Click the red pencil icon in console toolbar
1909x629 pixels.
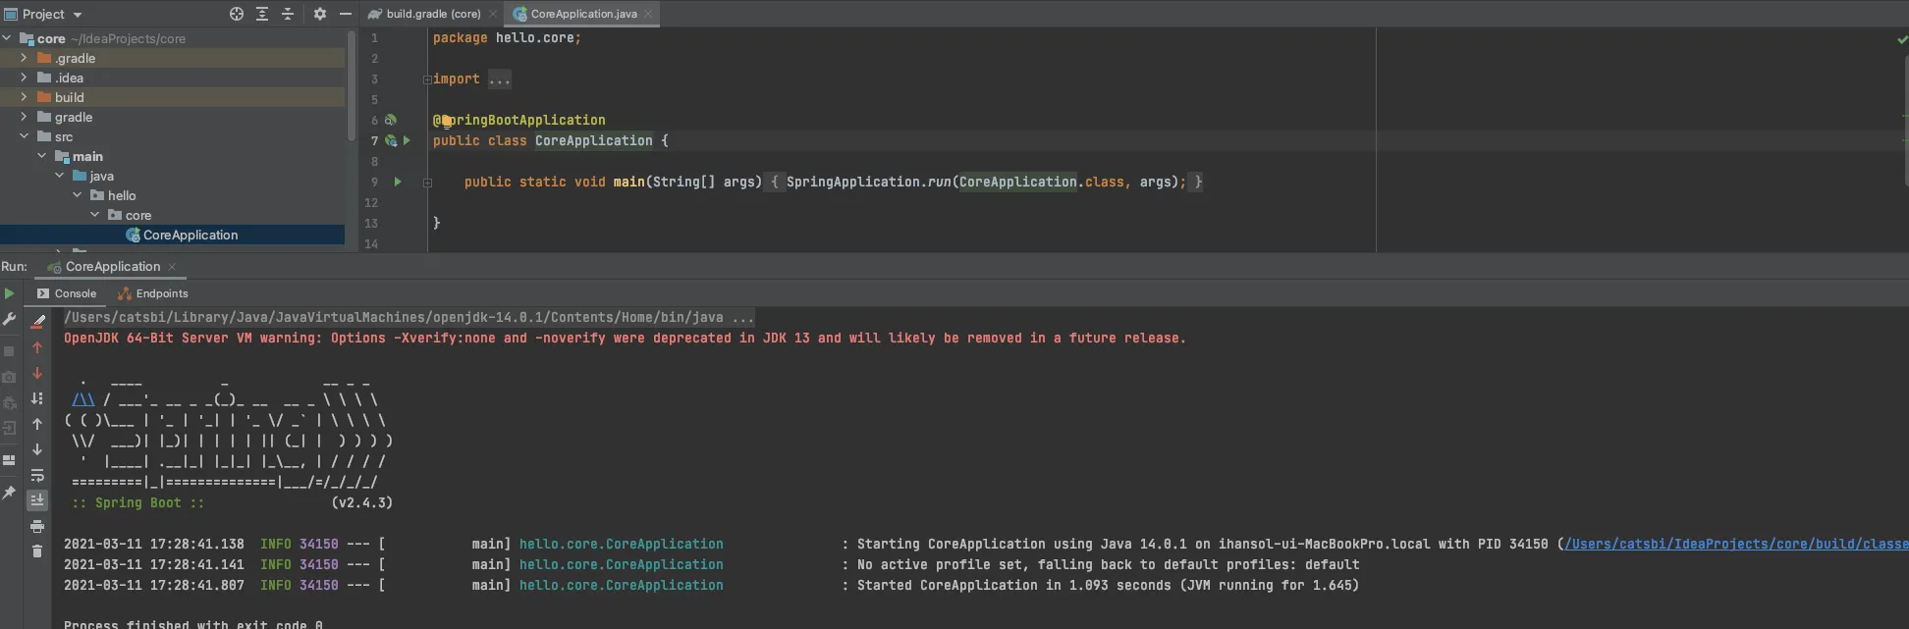tap(37, 321)
